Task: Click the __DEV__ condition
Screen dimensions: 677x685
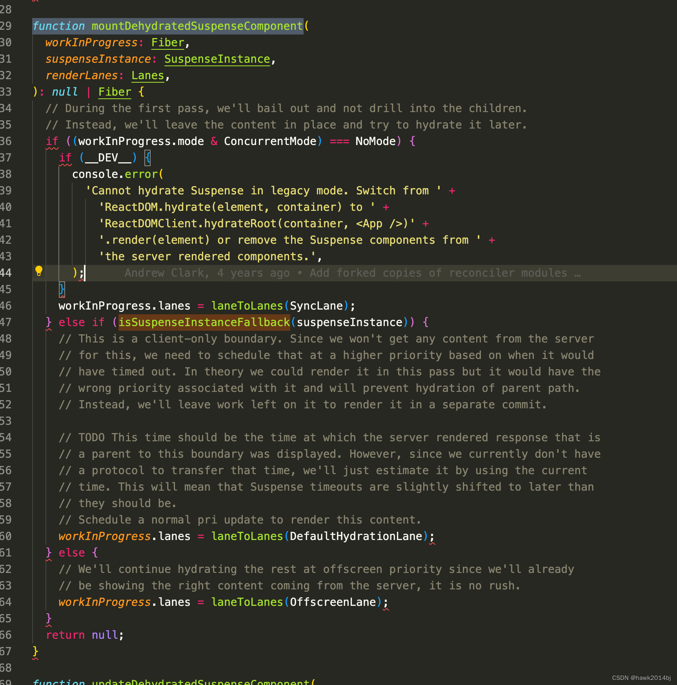Action: (x=108, y=158)
